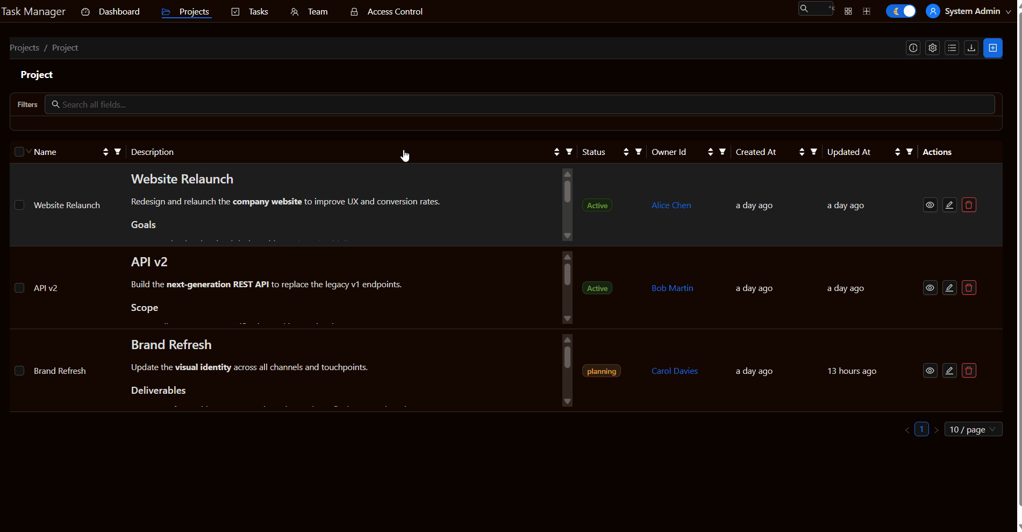Image resolution: width=1022 pixels, height=532 pixels.
Task: Click the API v2 description scrollbar thumb
Action: click(x=567, y=274)
